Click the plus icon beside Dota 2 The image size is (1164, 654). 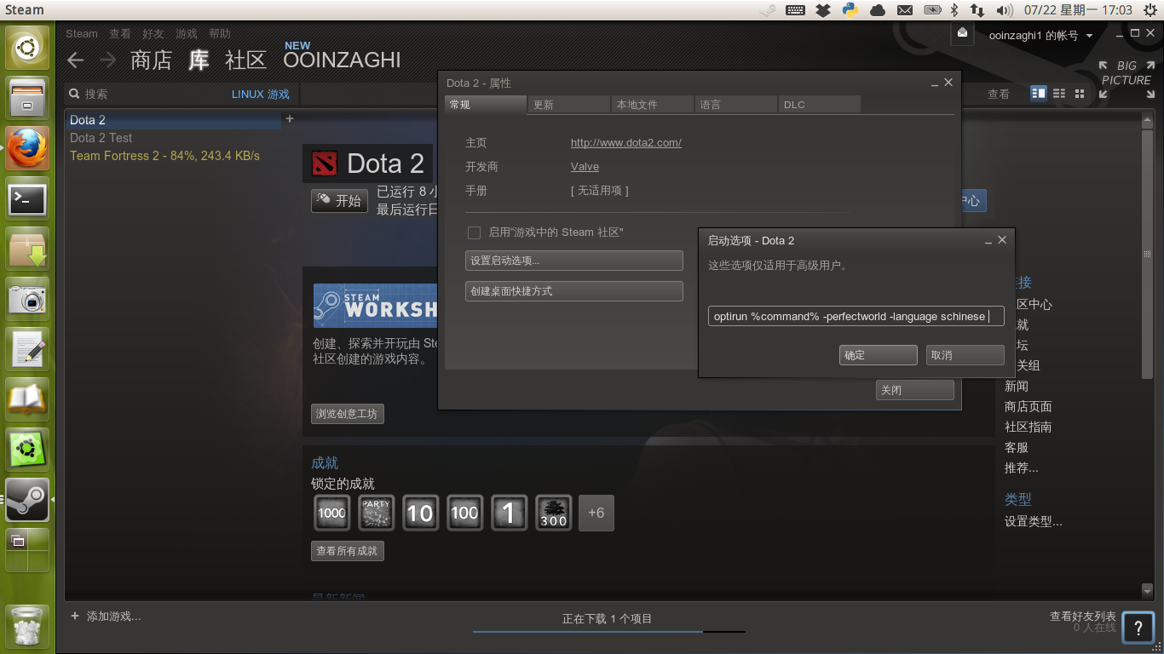[x=290, y=119]
